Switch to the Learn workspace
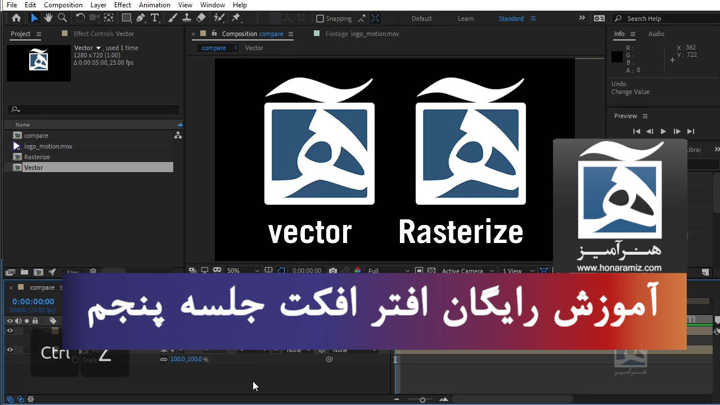720x405 pixels. click(x=466, y=19)
